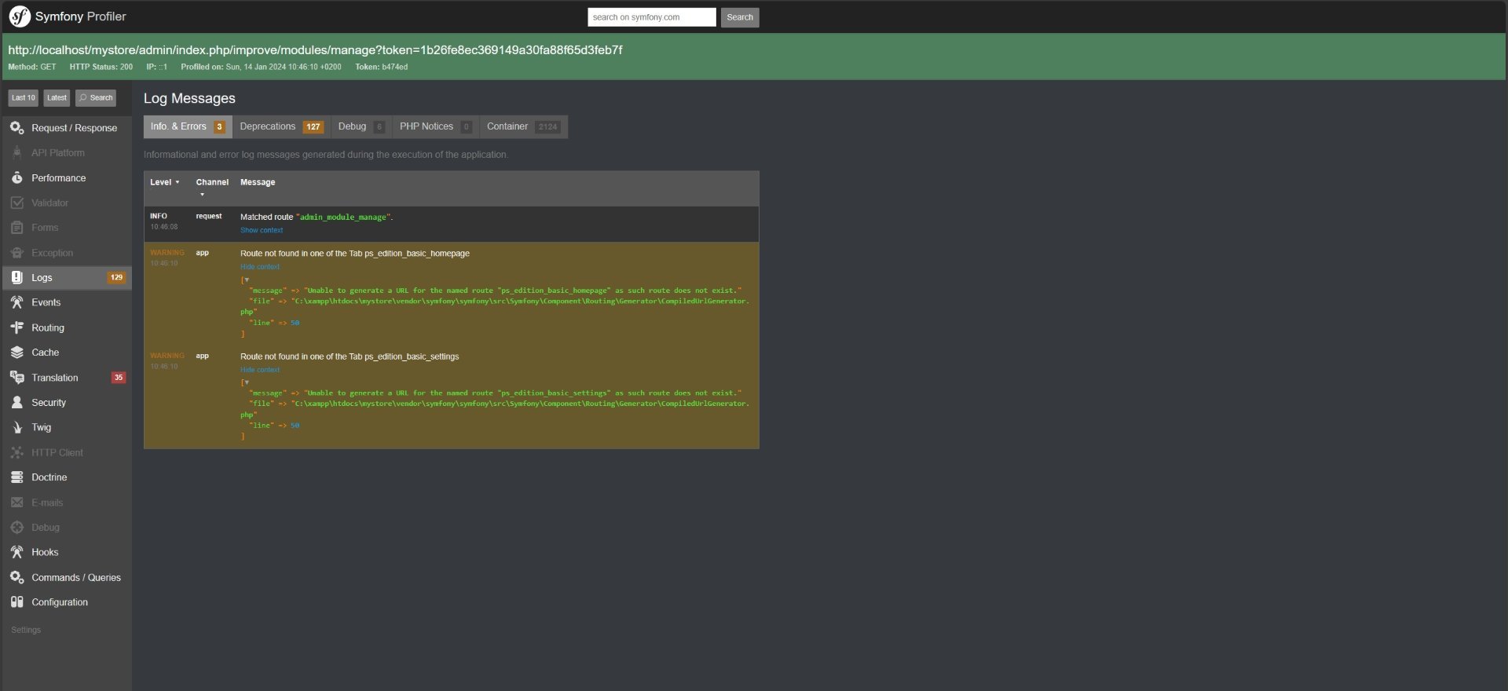Click the Latest button
Screen dimensions: 1508x691
click(x=57, y=97)
